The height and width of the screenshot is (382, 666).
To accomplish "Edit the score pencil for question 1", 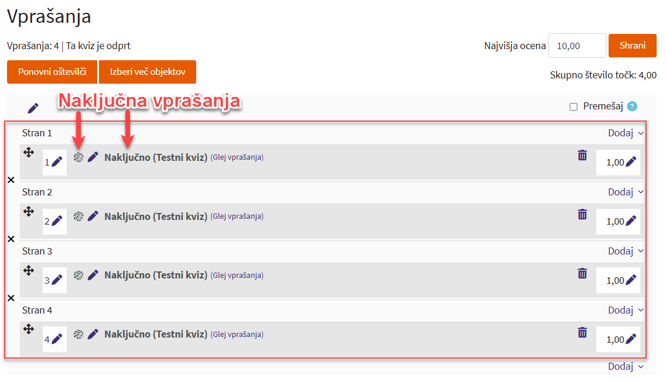I will tap(631, 163).
